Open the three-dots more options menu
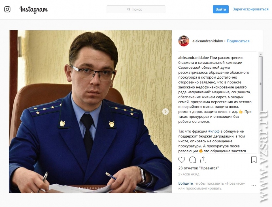 tap(254, 186)
